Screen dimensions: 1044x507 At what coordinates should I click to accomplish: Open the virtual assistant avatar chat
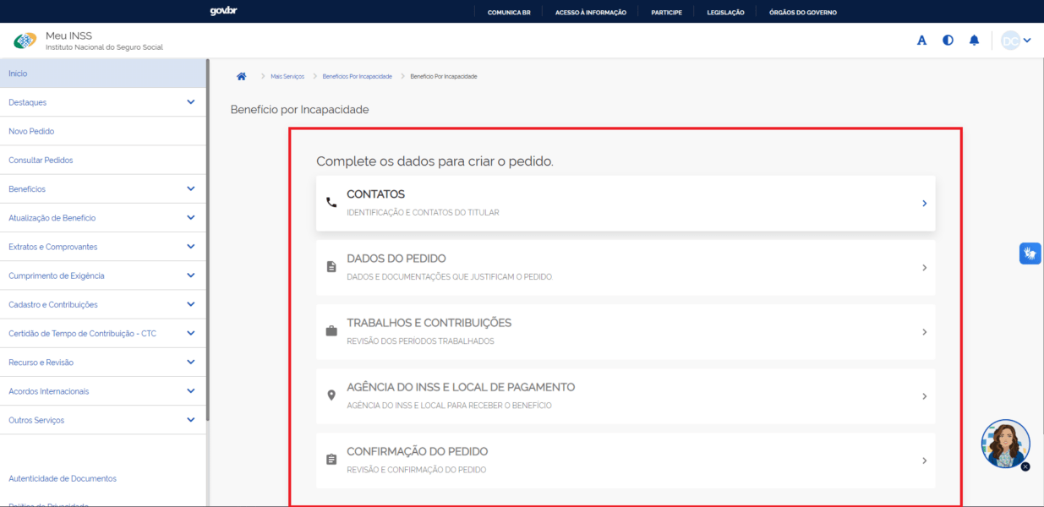(1005, 443)
